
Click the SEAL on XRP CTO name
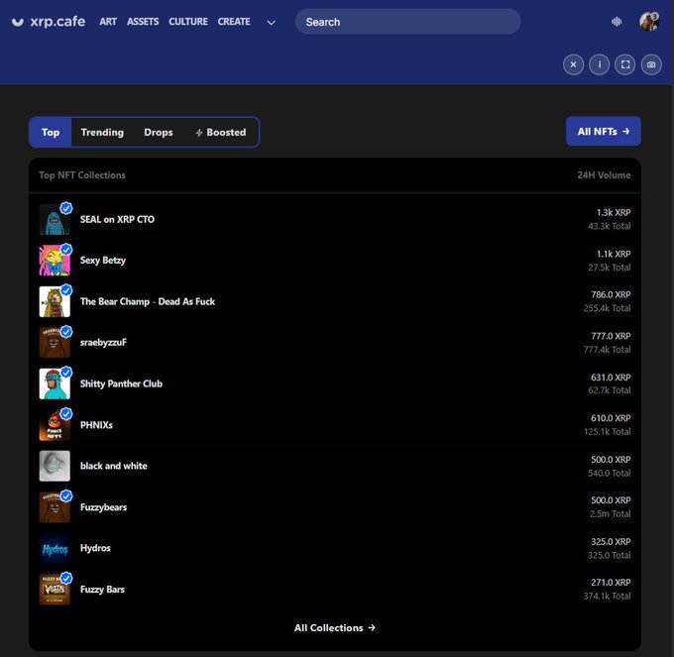(117, 219)
